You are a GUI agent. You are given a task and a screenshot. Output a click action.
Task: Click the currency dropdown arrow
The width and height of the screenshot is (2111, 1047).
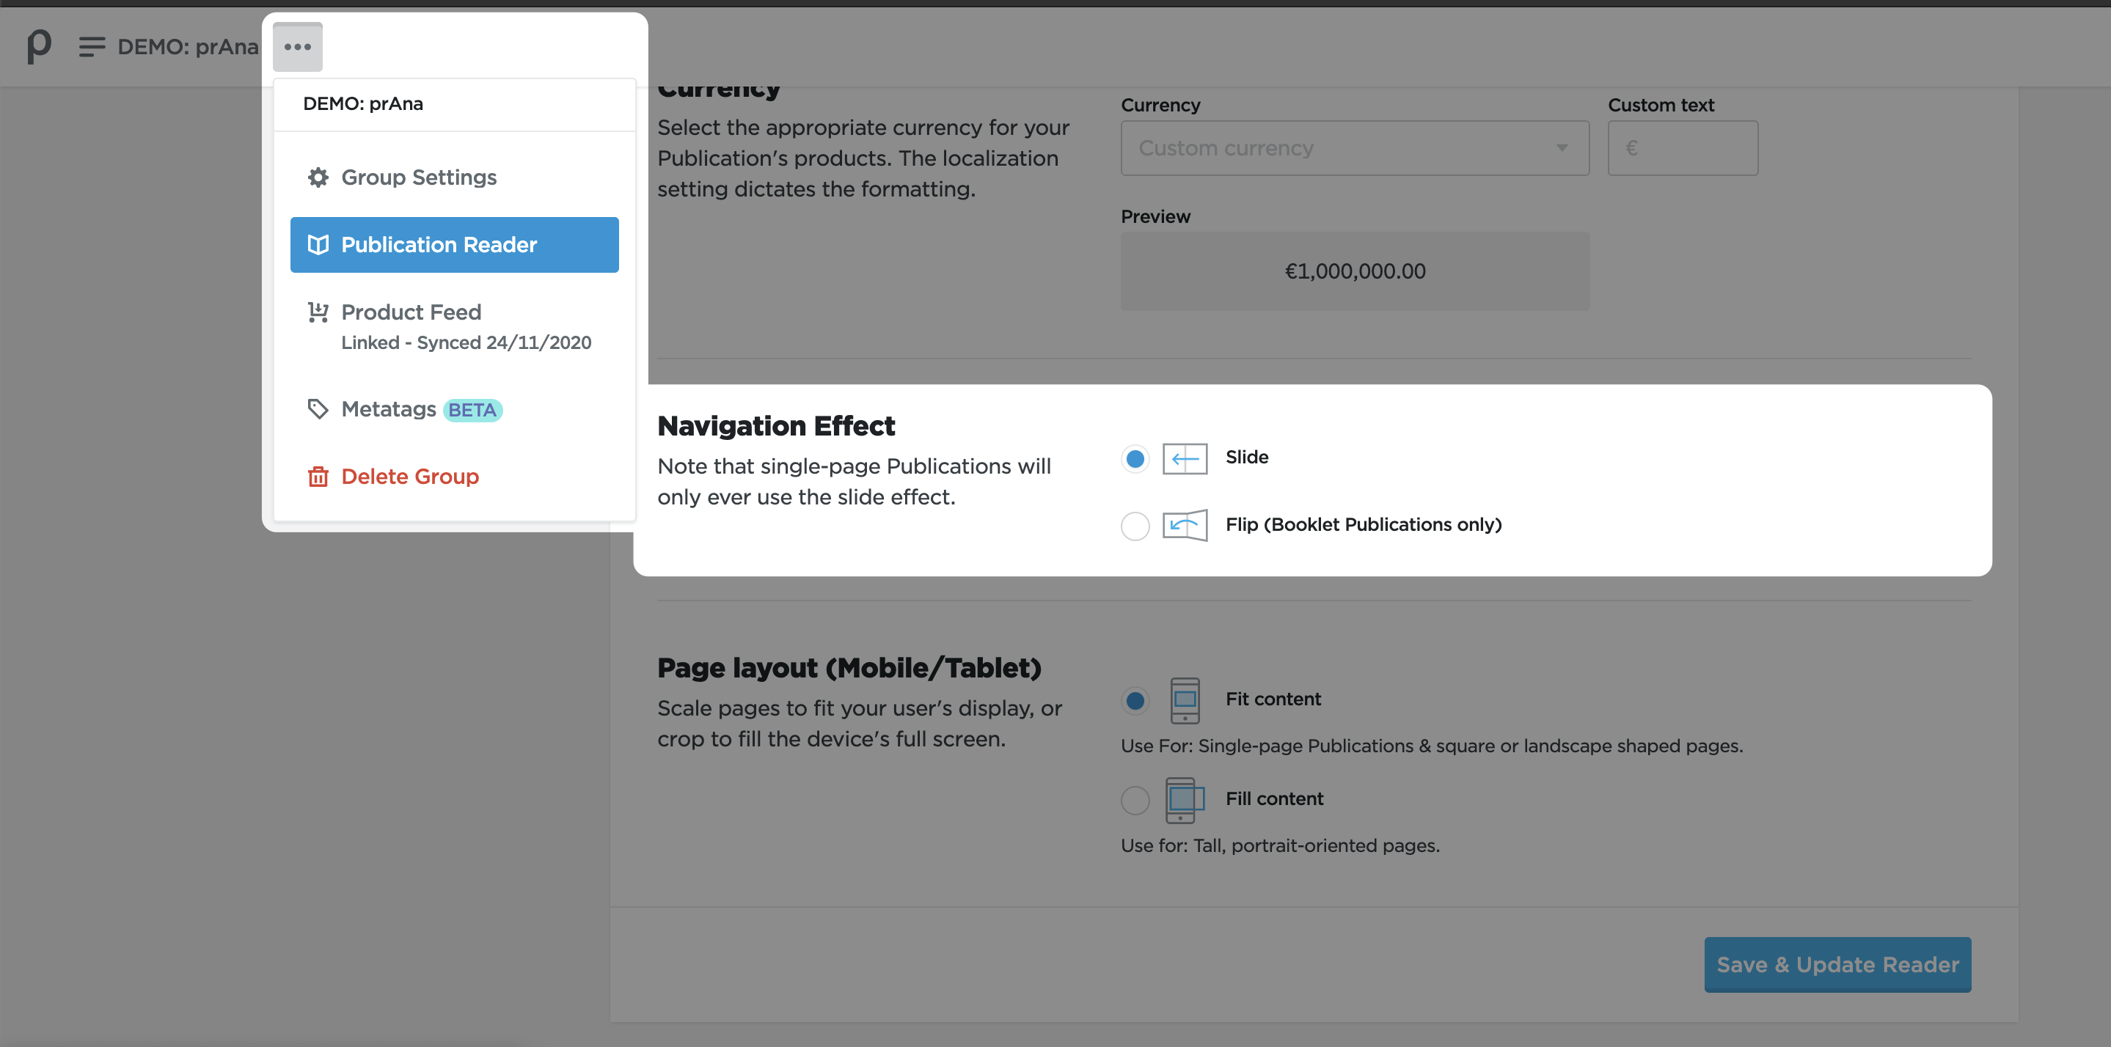(1562, 148)
